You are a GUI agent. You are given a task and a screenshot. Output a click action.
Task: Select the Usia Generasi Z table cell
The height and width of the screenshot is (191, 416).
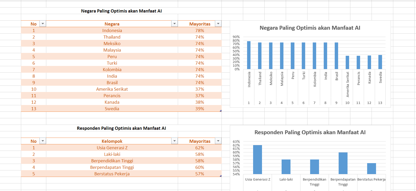point(112,148)
